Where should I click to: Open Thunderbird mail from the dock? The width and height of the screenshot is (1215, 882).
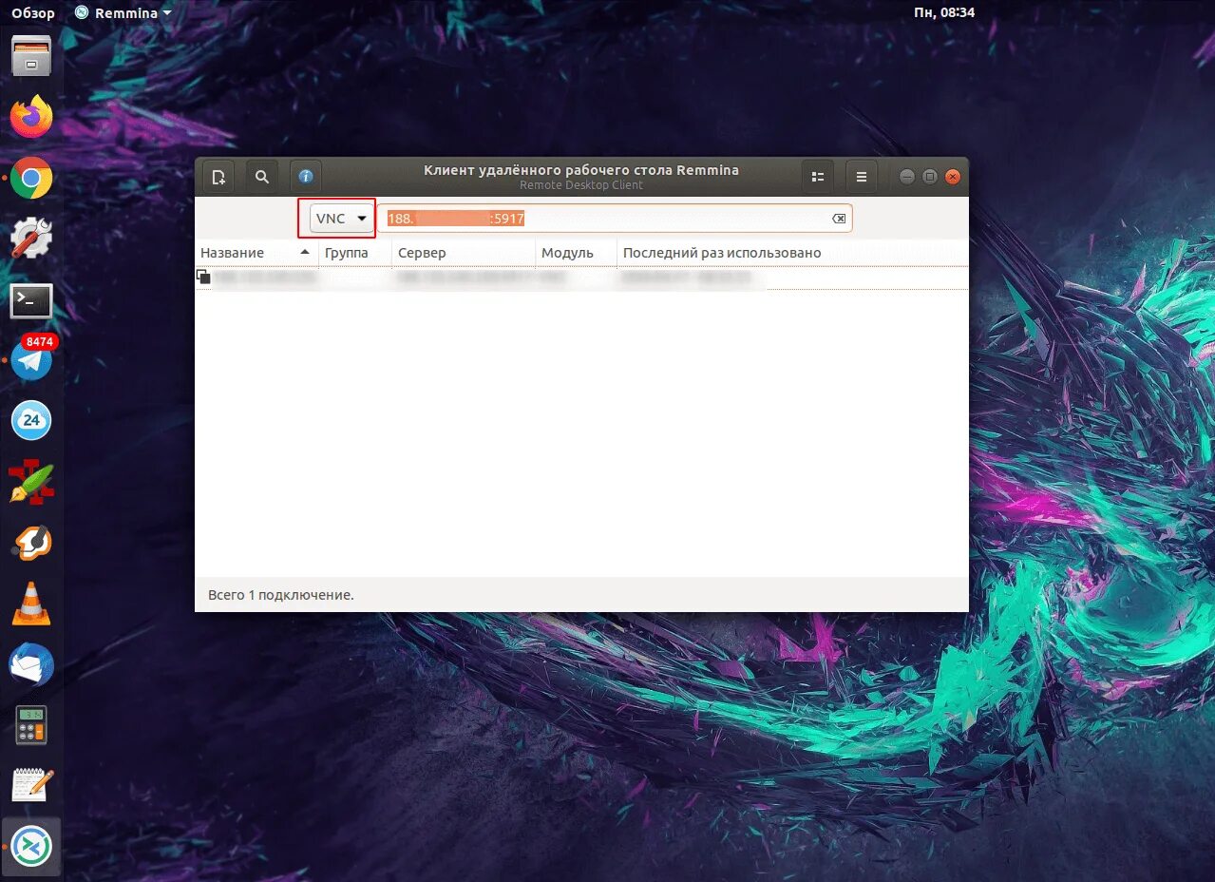click(x=31, y=664)
